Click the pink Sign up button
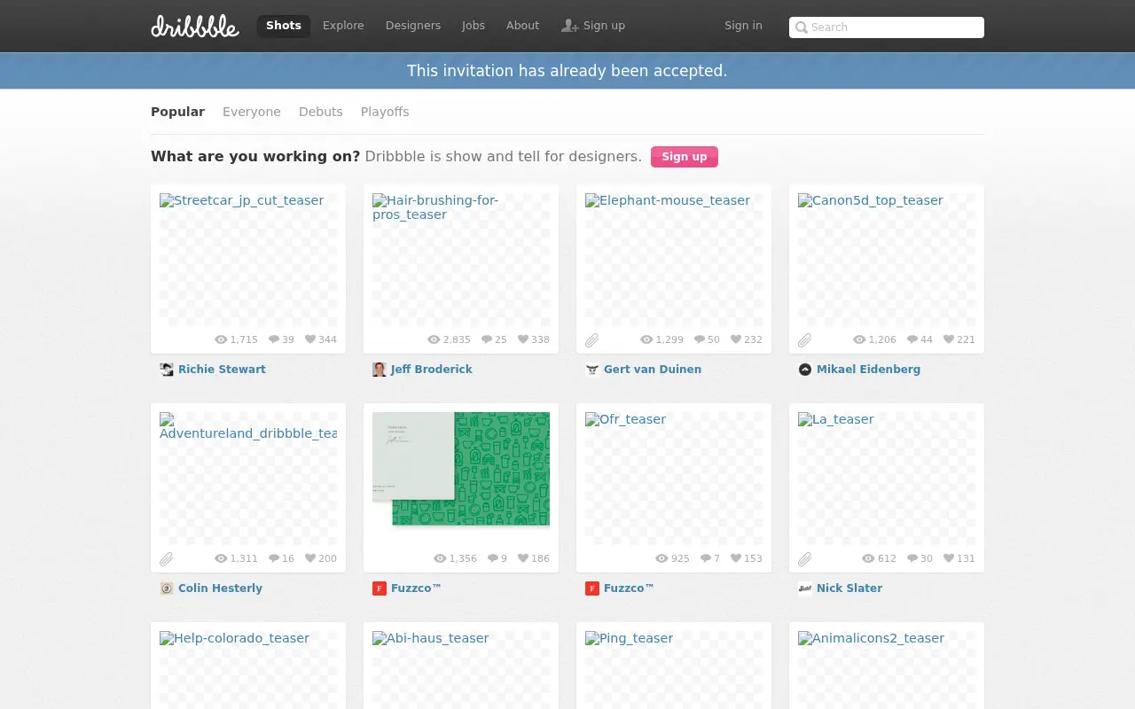1135x709 pixels. (x=685, y=157)
